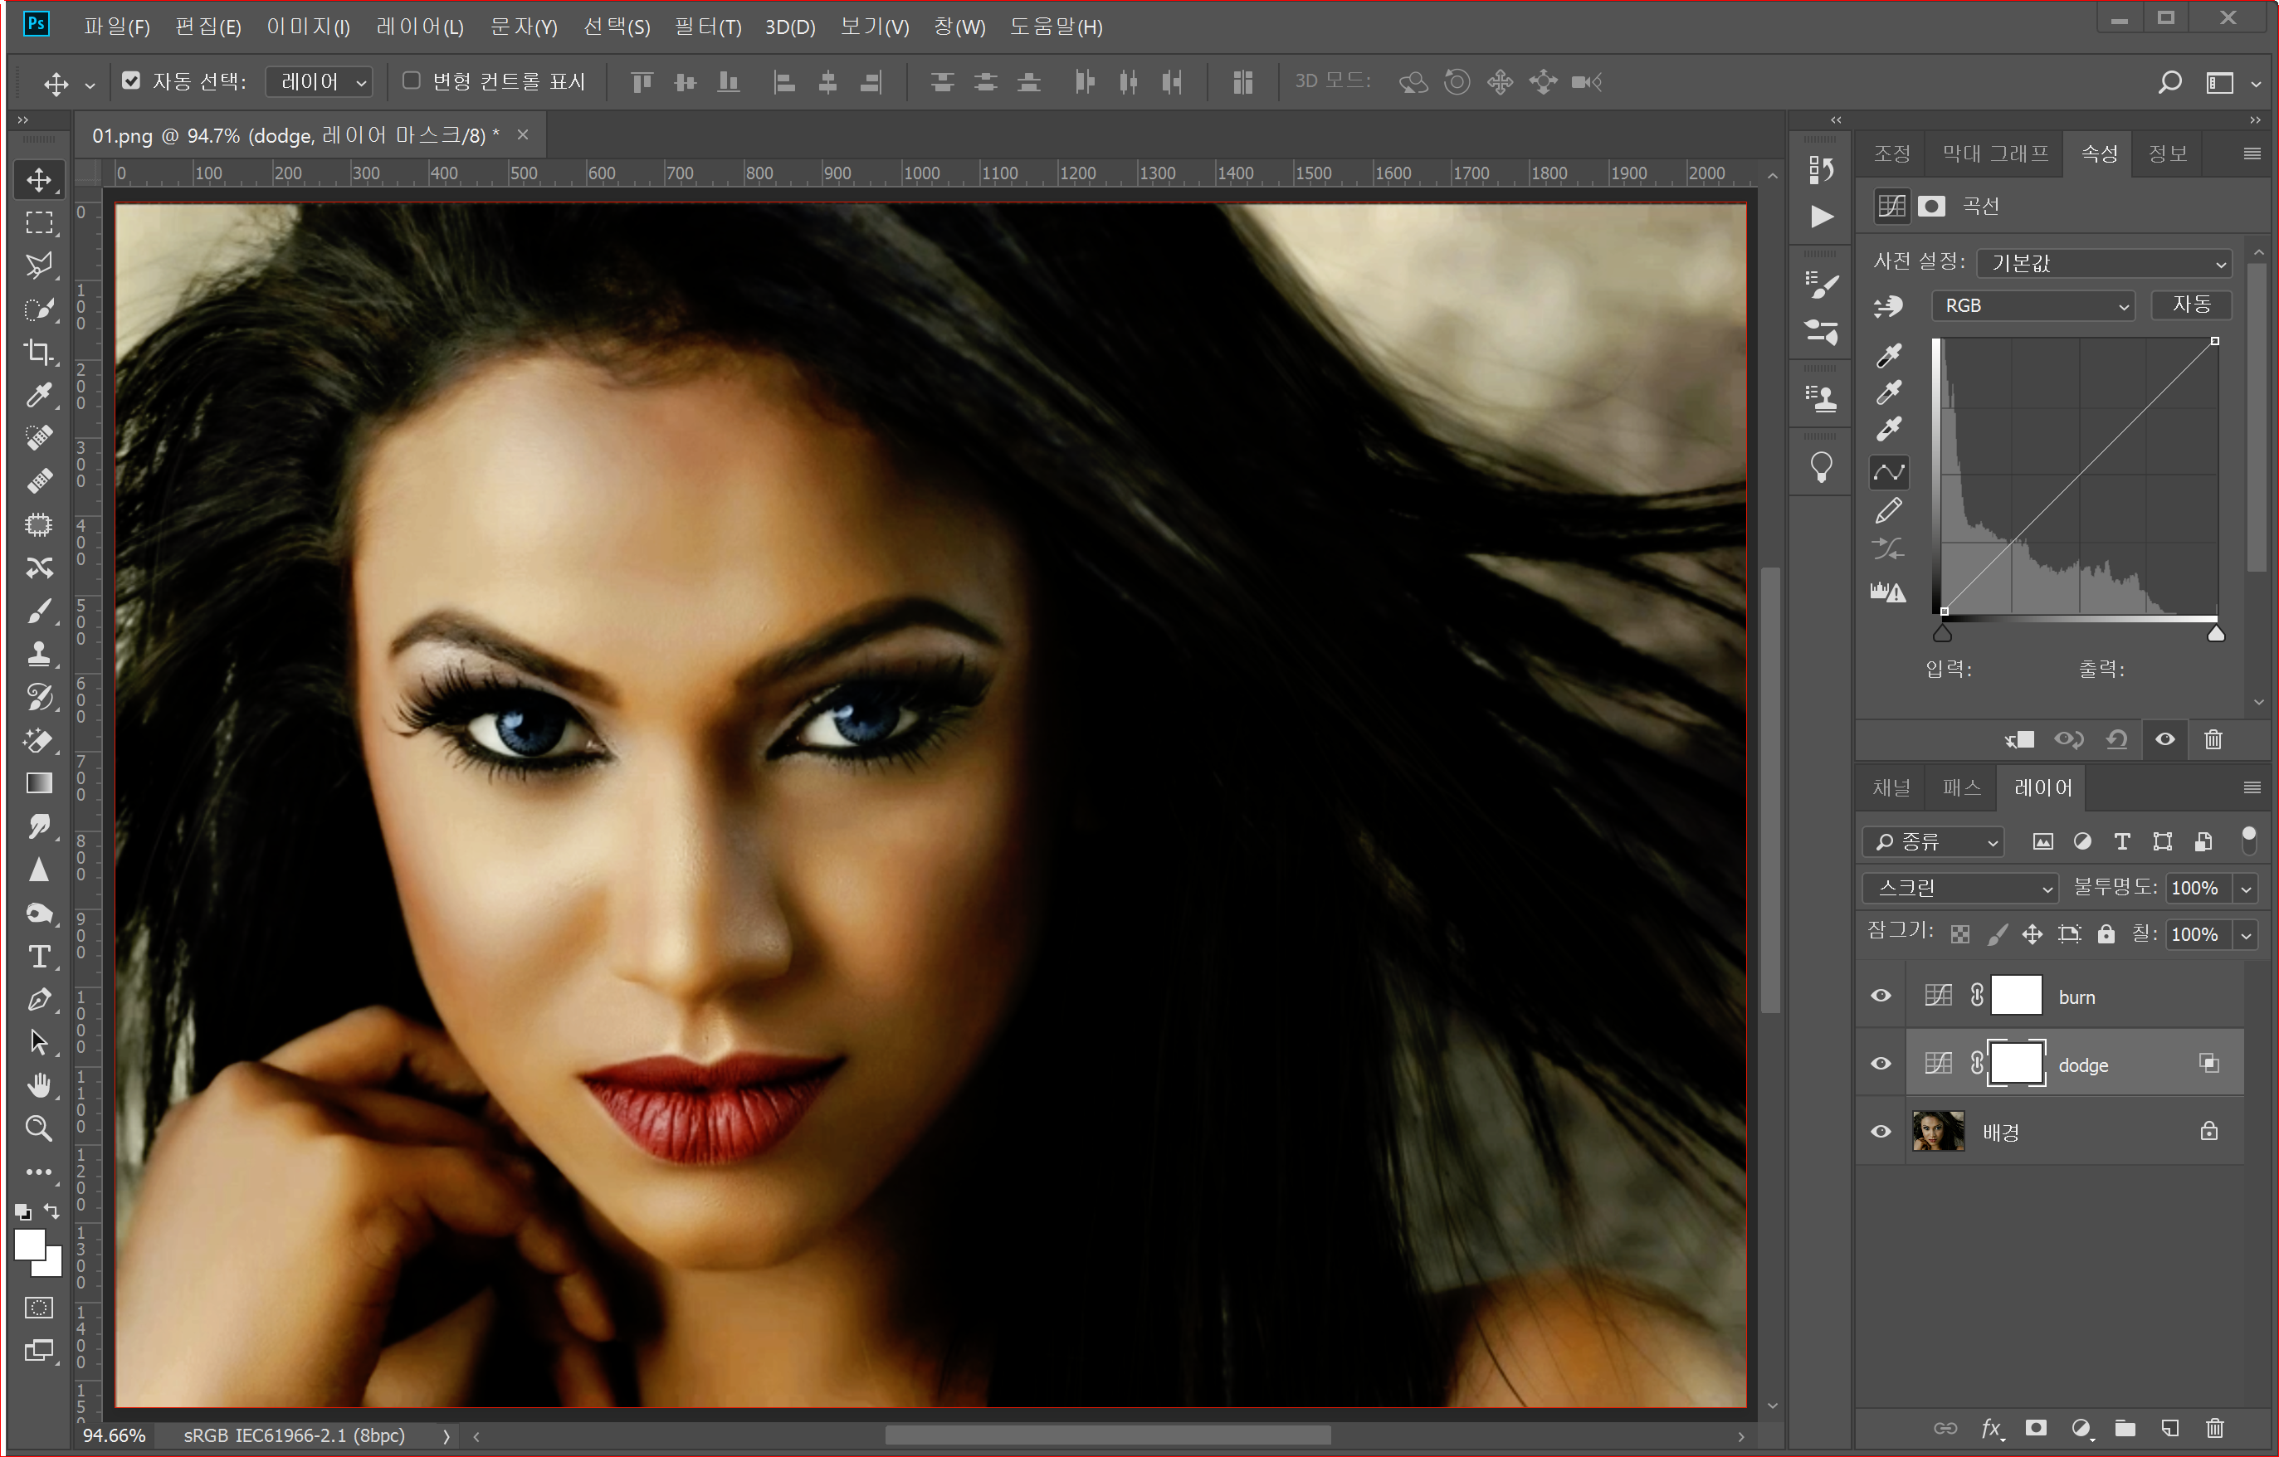Open the 스크린 blend mode dropdown

(x=1963, y=888)
